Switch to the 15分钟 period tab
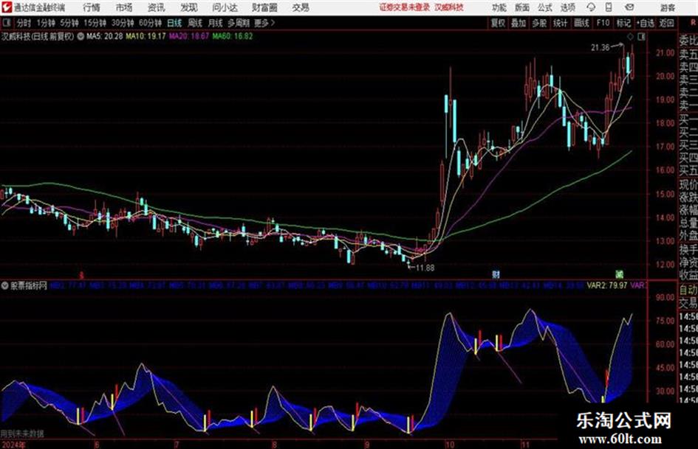698x449 pixels. [95, 23]
